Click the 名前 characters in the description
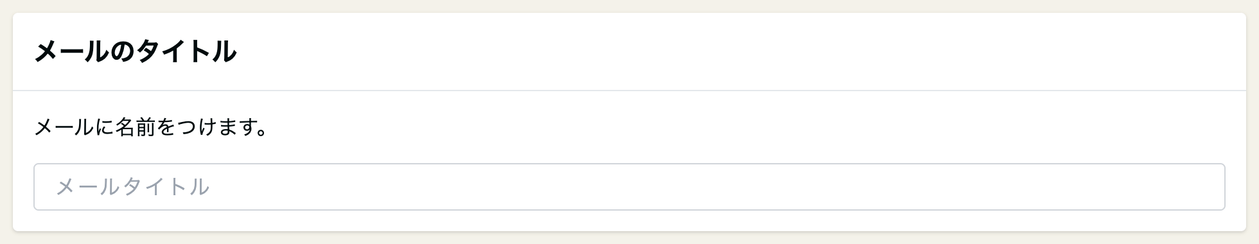1259x244 pixels. [x=136, y=128]
